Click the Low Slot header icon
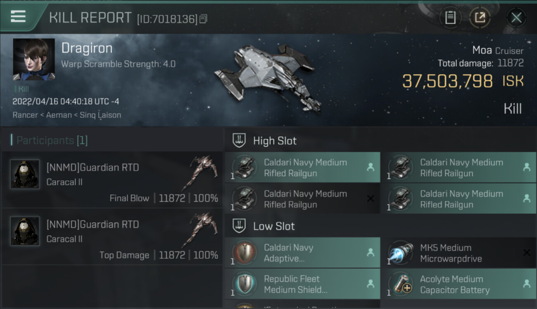The width and height of the screenshot is (537, 309). tap(240, 226)
